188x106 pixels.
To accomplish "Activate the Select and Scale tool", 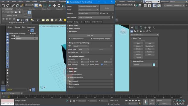I will click(63, 5).
